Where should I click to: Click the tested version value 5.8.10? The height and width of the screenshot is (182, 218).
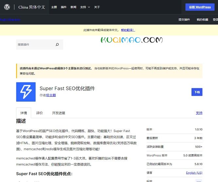pyautogui.click(x=198, y=164)
